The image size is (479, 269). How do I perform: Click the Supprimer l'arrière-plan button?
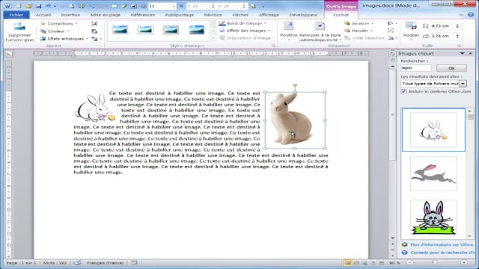19,31
